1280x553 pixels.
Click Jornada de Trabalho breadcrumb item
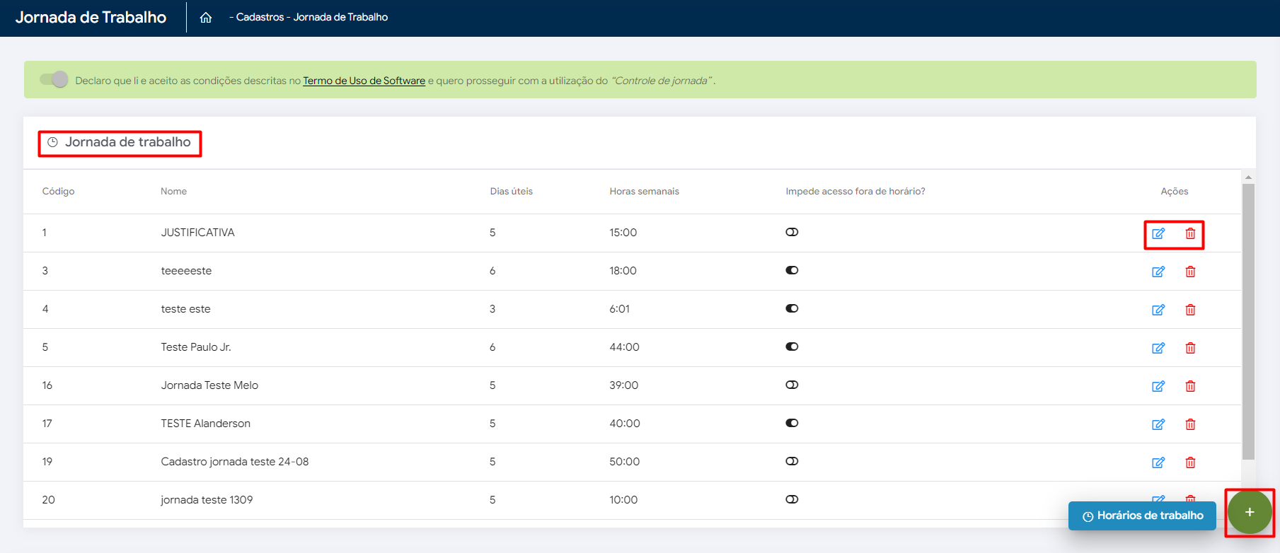point(340,17)
